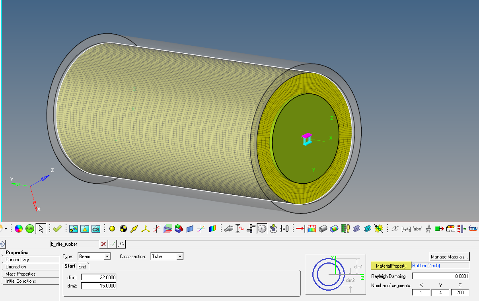The height and width of the screenshot is (301, 479).
Task: Select the yellow tri-axis Markers icon
Action: coord(146,229)
